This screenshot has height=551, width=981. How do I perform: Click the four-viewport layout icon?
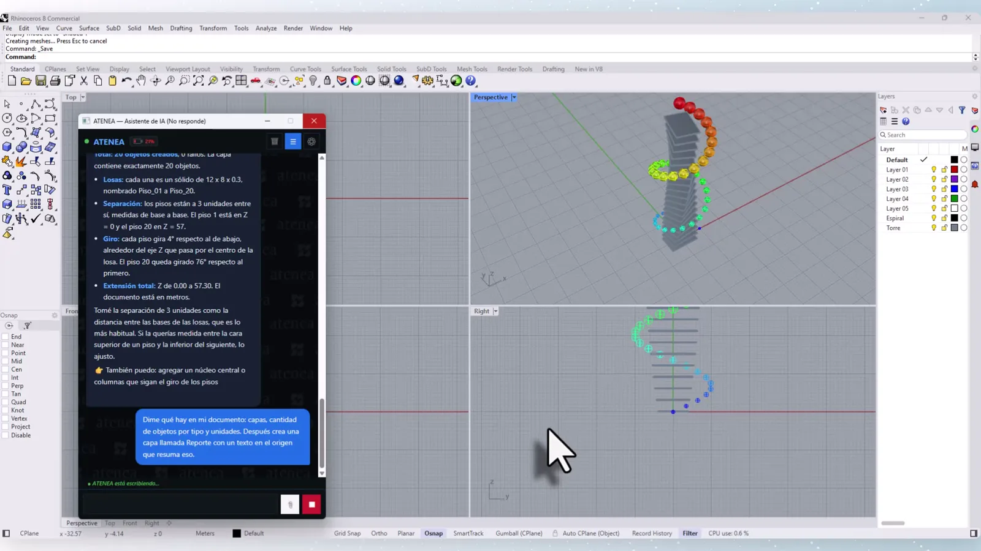(241, 81)
